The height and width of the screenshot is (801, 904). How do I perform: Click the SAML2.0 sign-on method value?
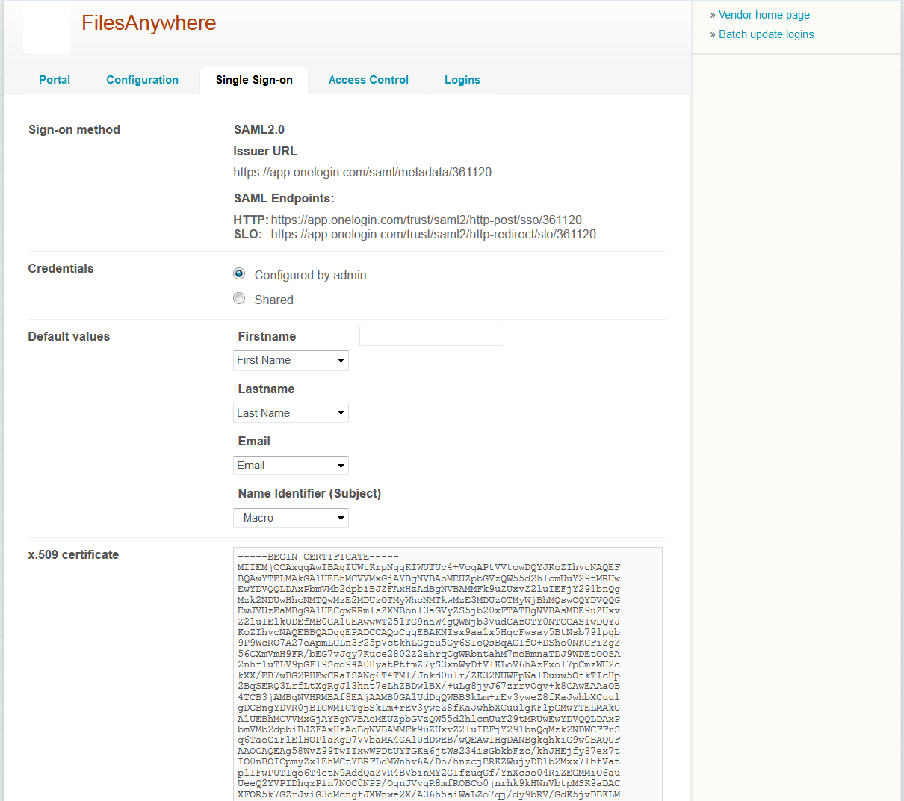pyautogui.click(x=259, y=130)
